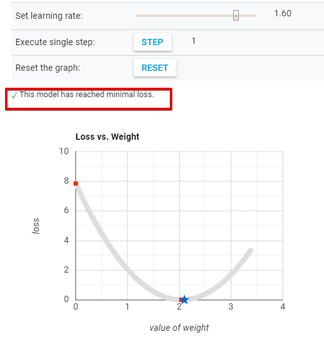Screen dimensions: 324x344
Task: Click the 'loss' vertical axis label
Action: point(36,226)
